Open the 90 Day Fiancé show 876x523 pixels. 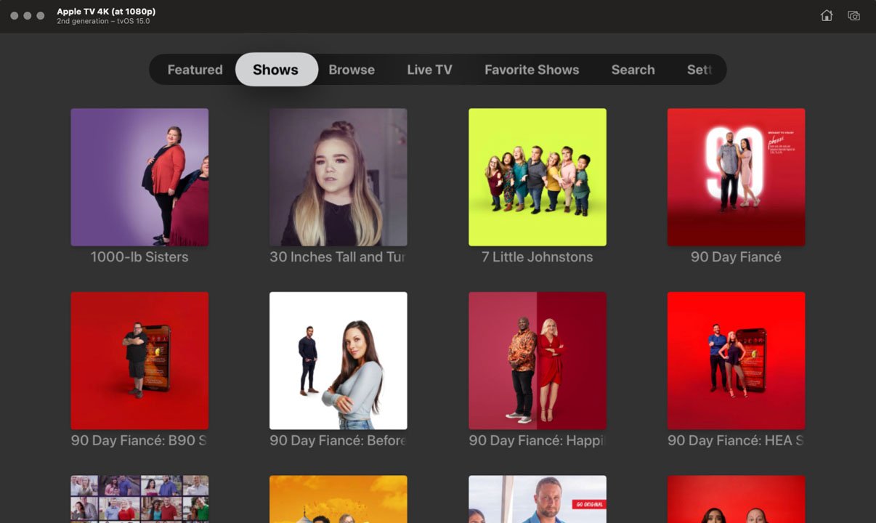pyautogui.click(x=736, y=177)
